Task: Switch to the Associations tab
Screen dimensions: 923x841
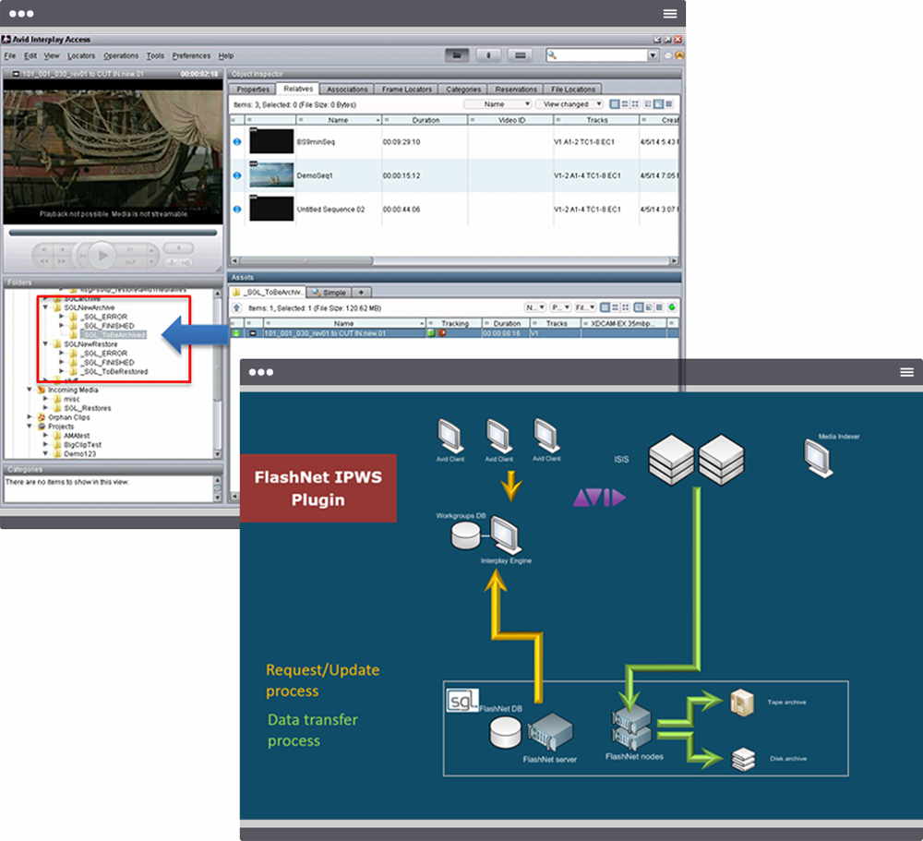Action: pos(347,89)
